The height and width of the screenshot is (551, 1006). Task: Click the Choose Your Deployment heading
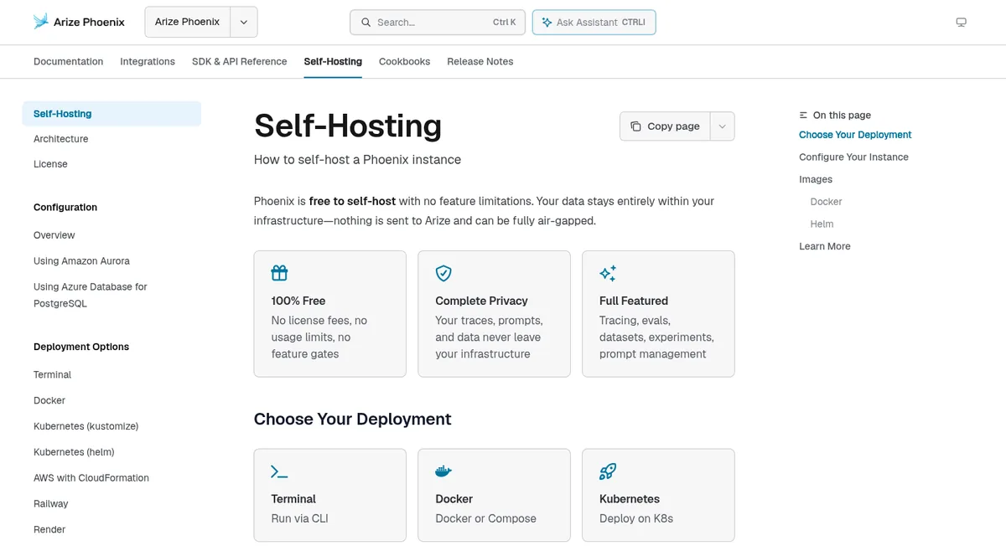point(353,419)
